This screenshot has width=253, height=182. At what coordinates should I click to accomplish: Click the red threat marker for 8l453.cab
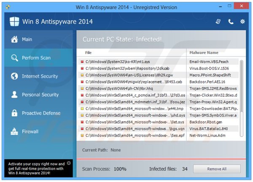point(82,82)
